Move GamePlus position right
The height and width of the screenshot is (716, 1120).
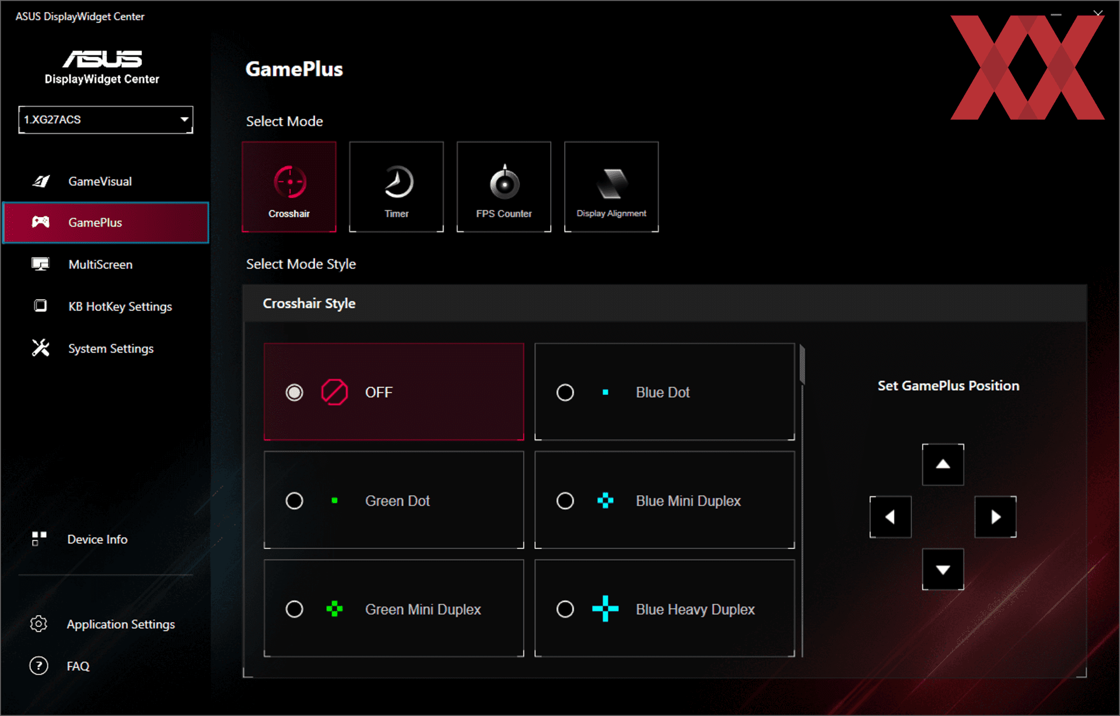995,517
